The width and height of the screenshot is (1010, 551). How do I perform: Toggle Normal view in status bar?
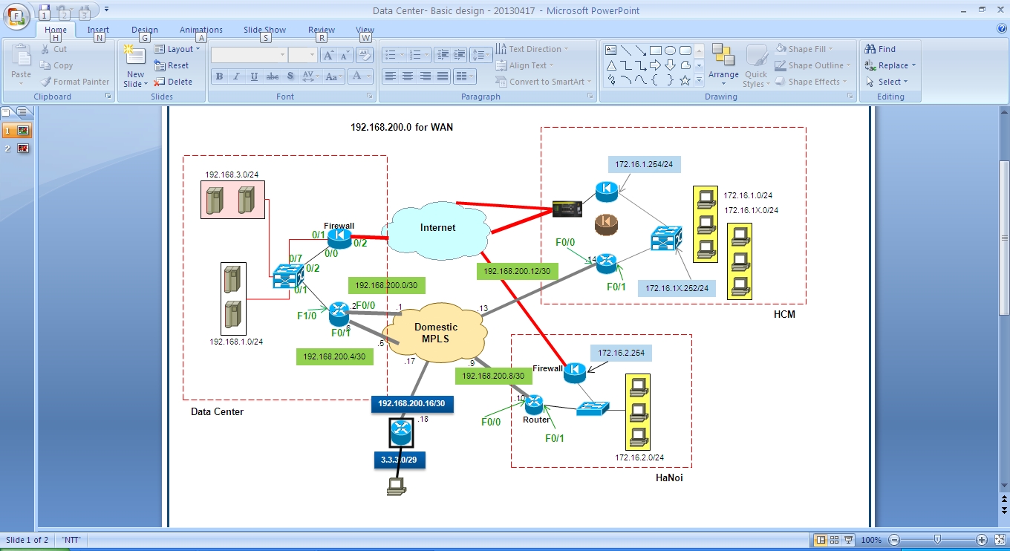[821, 540]
